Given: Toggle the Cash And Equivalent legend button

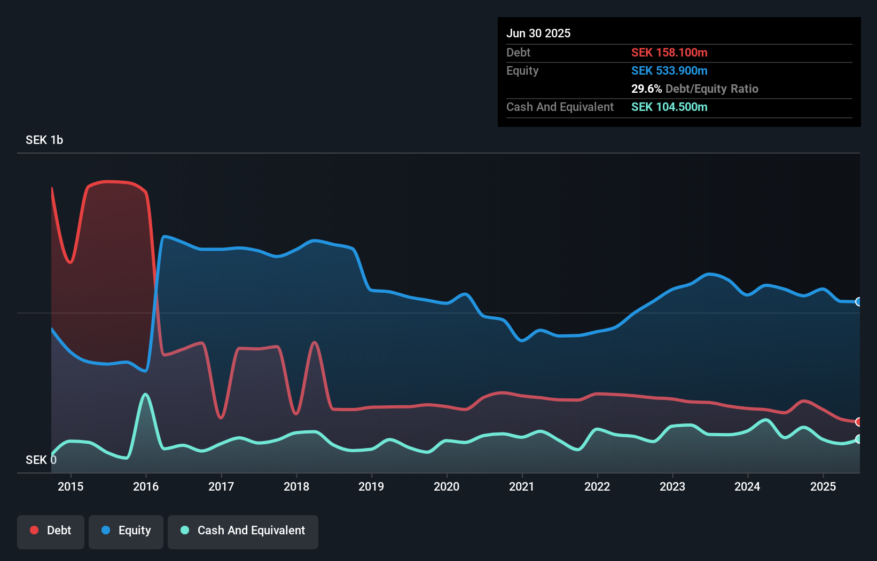Looking at the screenshot, I should click(x=243, y=532).
